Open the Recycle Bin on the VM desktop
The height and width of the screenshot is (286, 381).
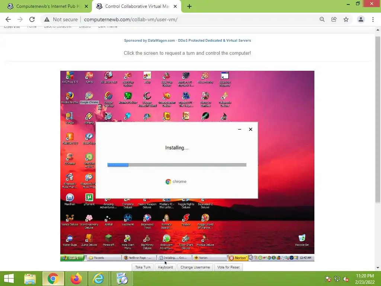click(x=302, y=240)
